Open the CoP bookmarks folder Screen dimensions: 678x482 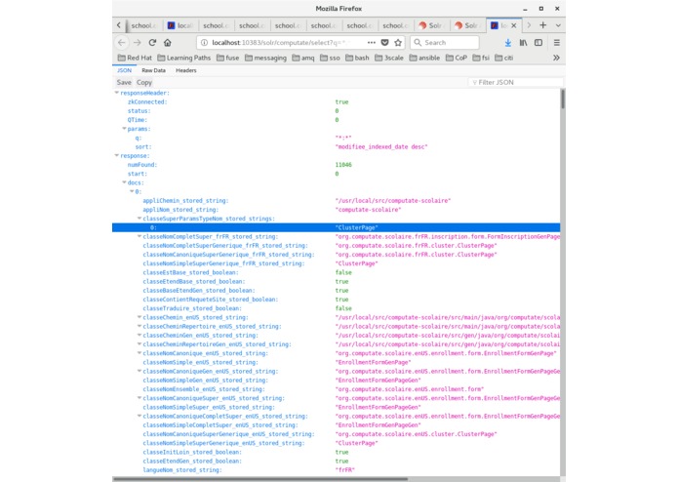pyautogui.click(x=457, y=58)
